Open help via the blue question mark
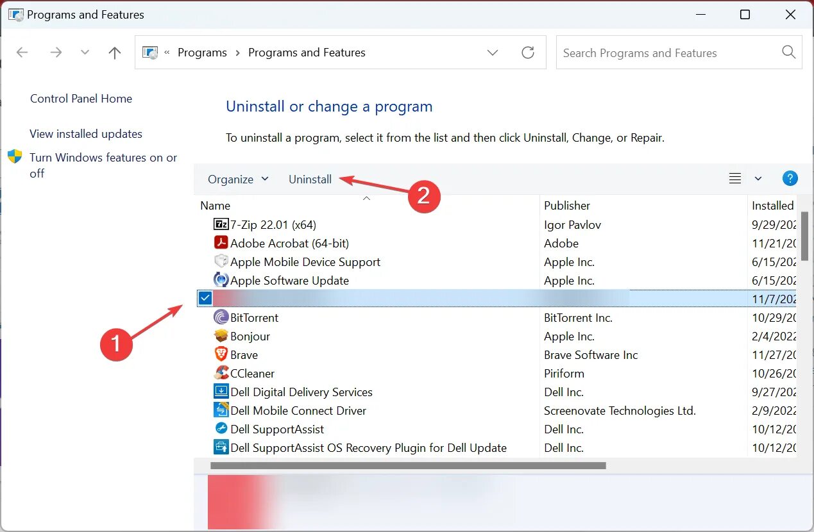This screenshot has height=532, width=814. (790, 179)
